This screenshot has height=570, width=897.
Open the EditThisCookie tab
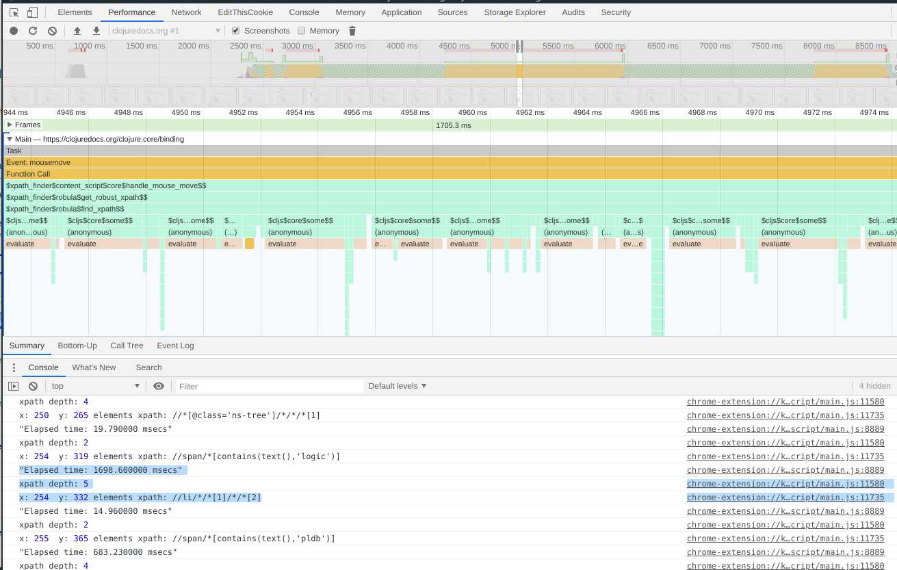(x=245, y=12)
